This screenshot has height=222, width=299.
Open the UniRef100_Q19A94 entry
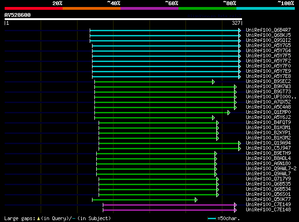click(x=268, y=143)
